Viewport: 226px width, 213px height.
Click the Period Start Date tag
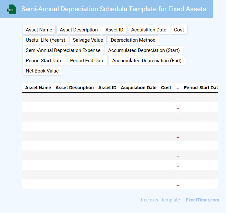44,61
